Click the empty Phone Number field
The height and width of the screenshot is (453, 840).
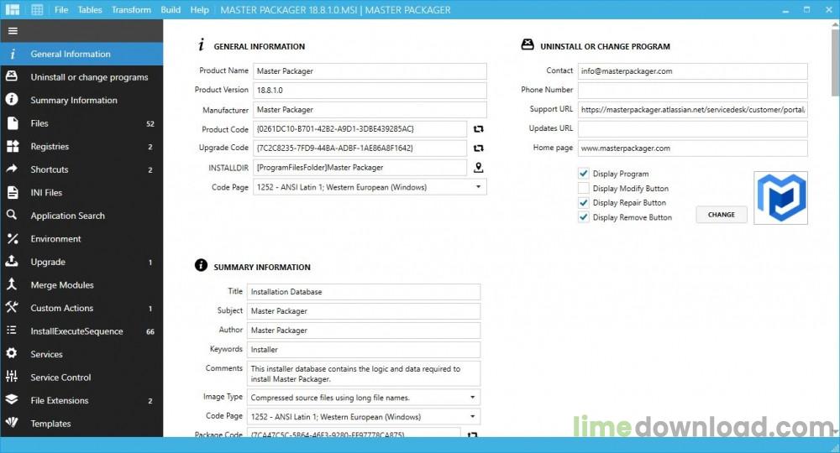point(692,91)
